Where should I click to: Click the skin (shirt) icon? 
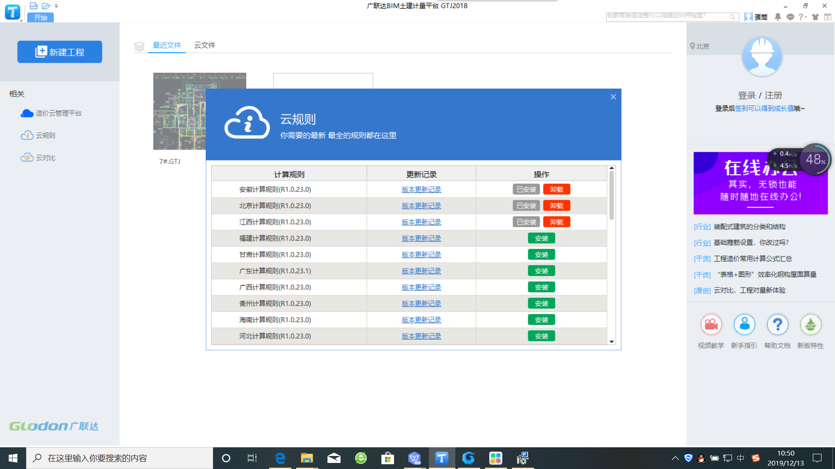click(815, 17)
